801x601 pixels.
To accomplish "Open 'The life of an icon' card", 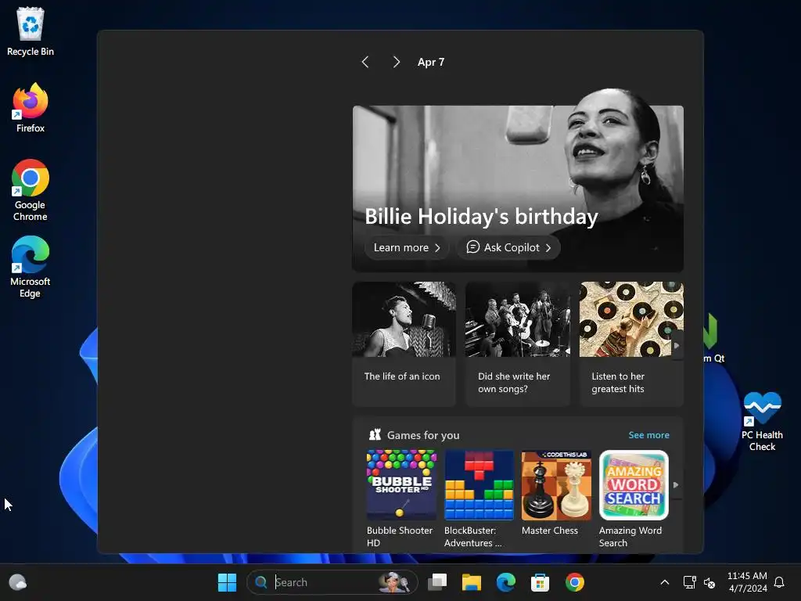I will tap(404, 344).
